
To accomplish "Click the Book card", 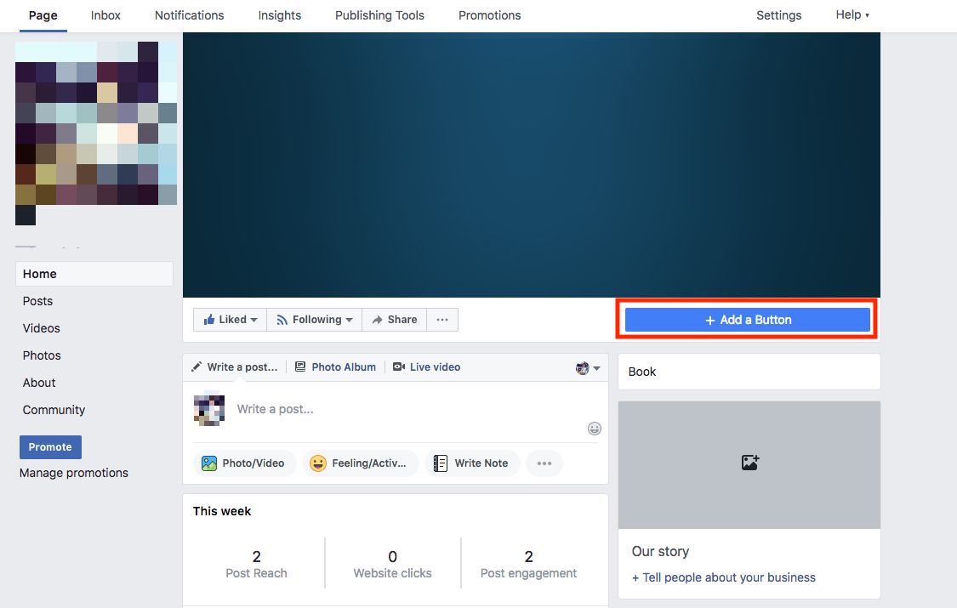I will pyautogui.click(x=749, y=372).
